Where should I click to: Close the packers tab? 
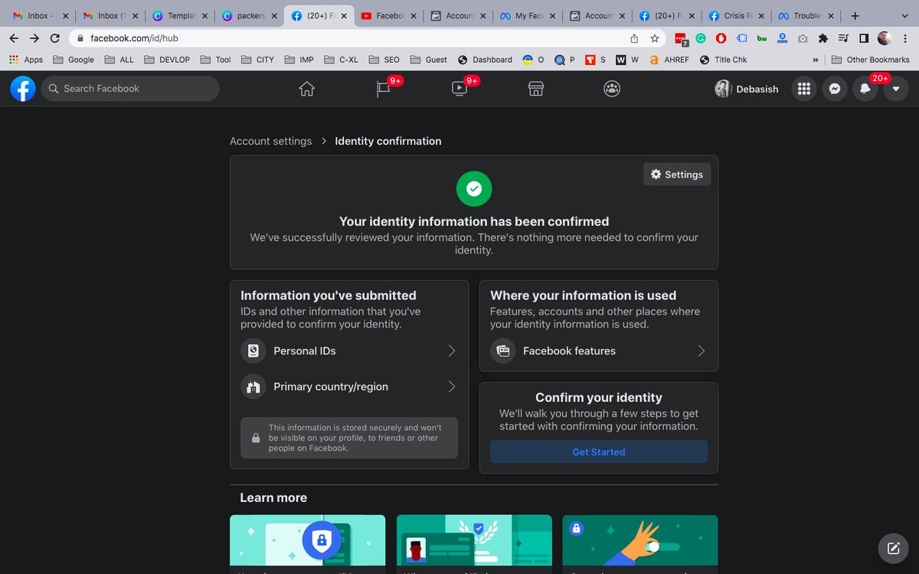point(274,15)
